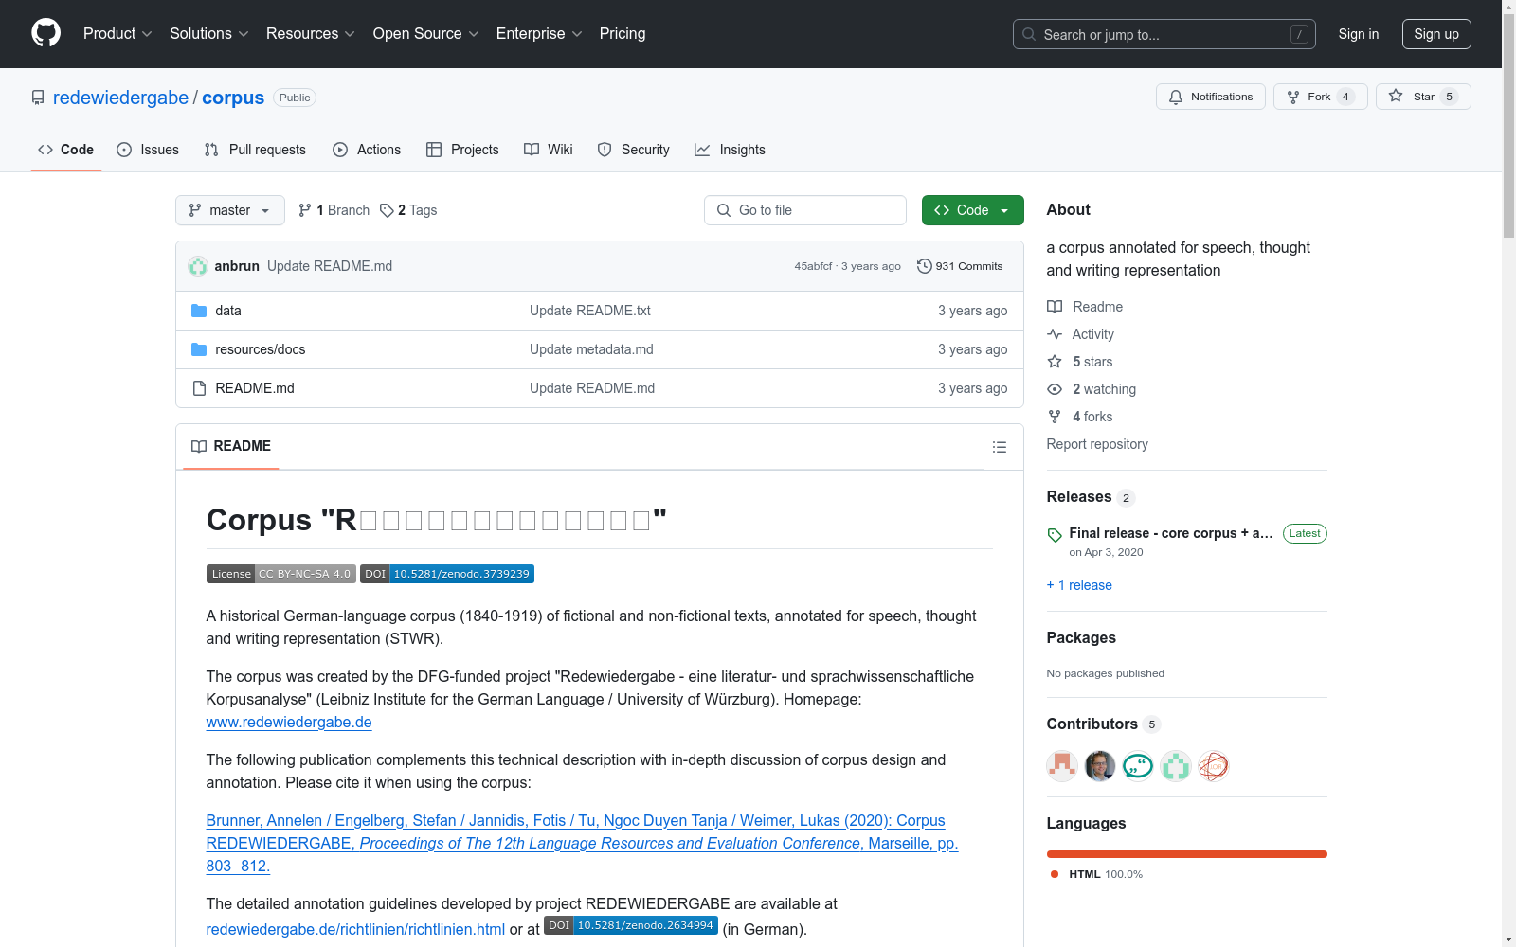This screenshot has height=947, width=1516.
Task: Click the tag icon next to 2 Tags
Action: [387, 210]
